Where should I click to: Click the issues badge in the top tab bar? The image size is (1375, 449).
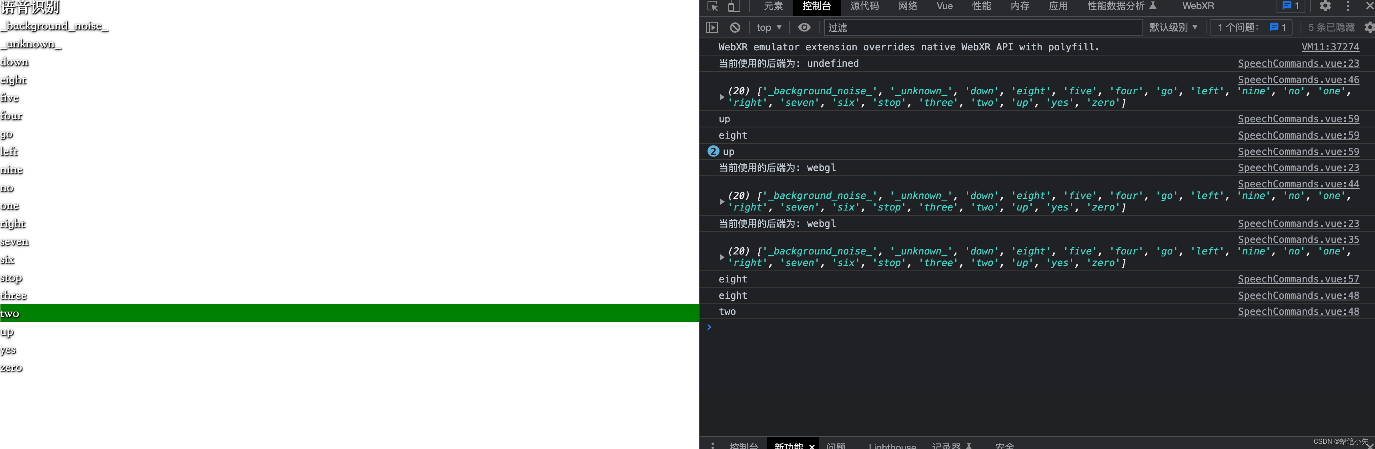[1290, 6]
